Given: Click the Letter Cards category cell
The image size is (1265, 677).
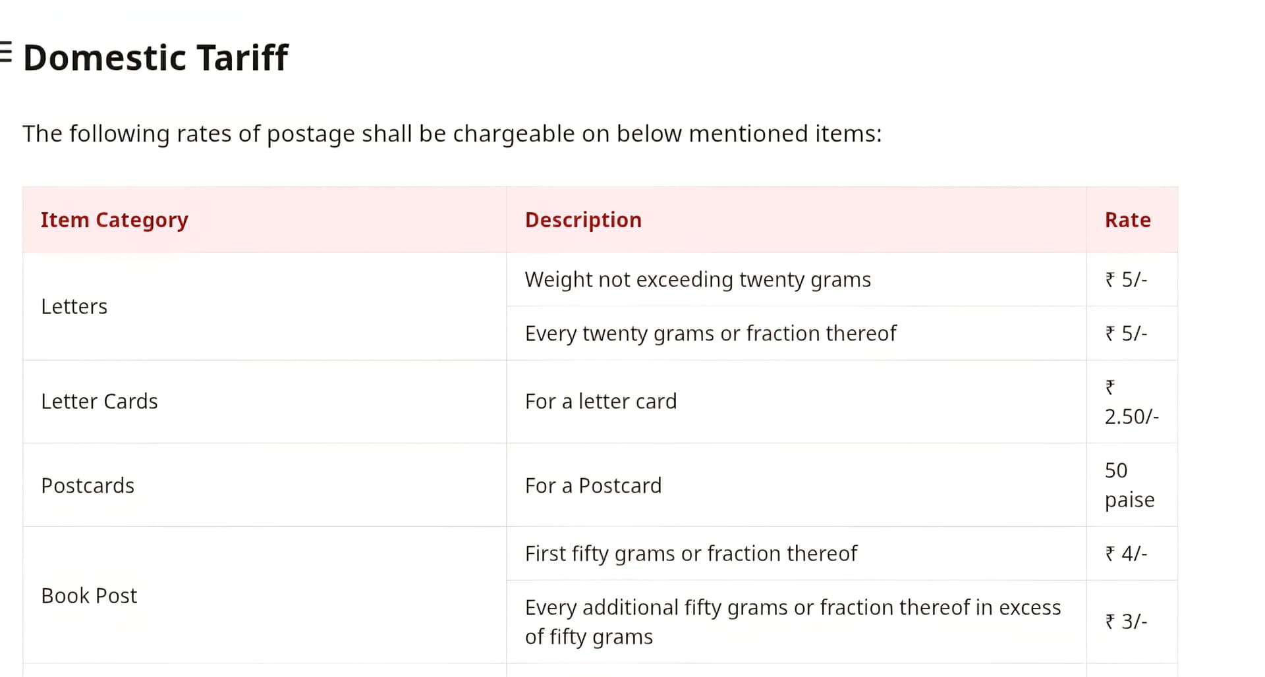Looking at the screenshot, I should tap(99, 402).
